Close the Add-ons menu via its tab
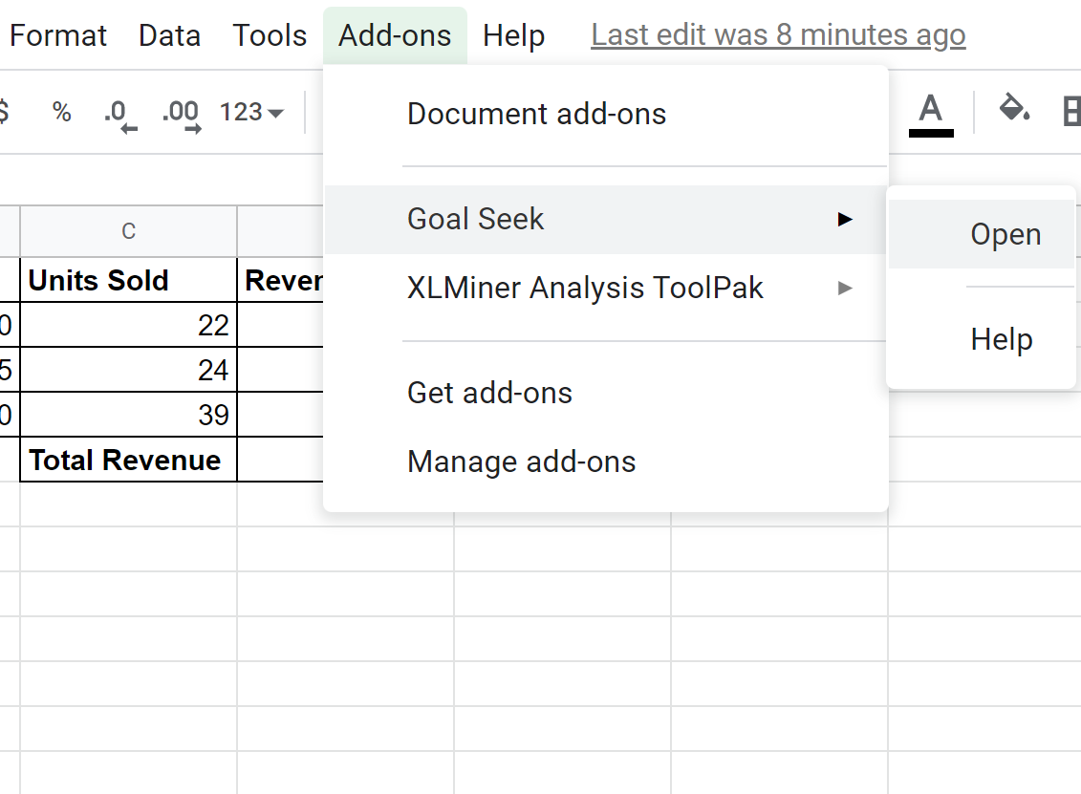The width and height of the screenshot is (1081, 794). coord(395,36)
